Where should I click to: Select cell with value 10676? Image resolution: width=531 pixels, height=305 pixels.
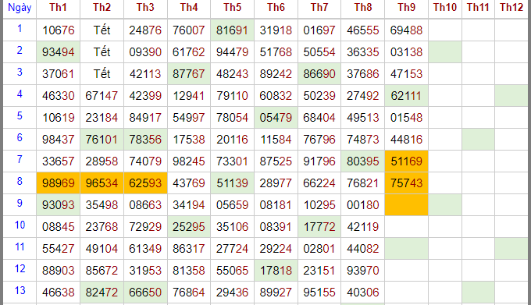click(x=58, y=30)
